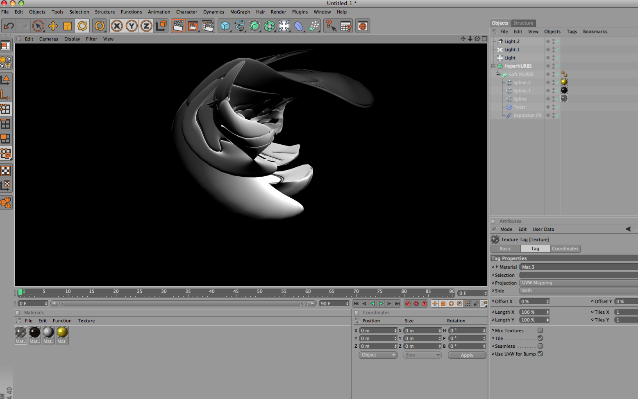This screenshot has width=638, height=399.
Task: Enable the Seamless checkbox
Action: [540, 346]
